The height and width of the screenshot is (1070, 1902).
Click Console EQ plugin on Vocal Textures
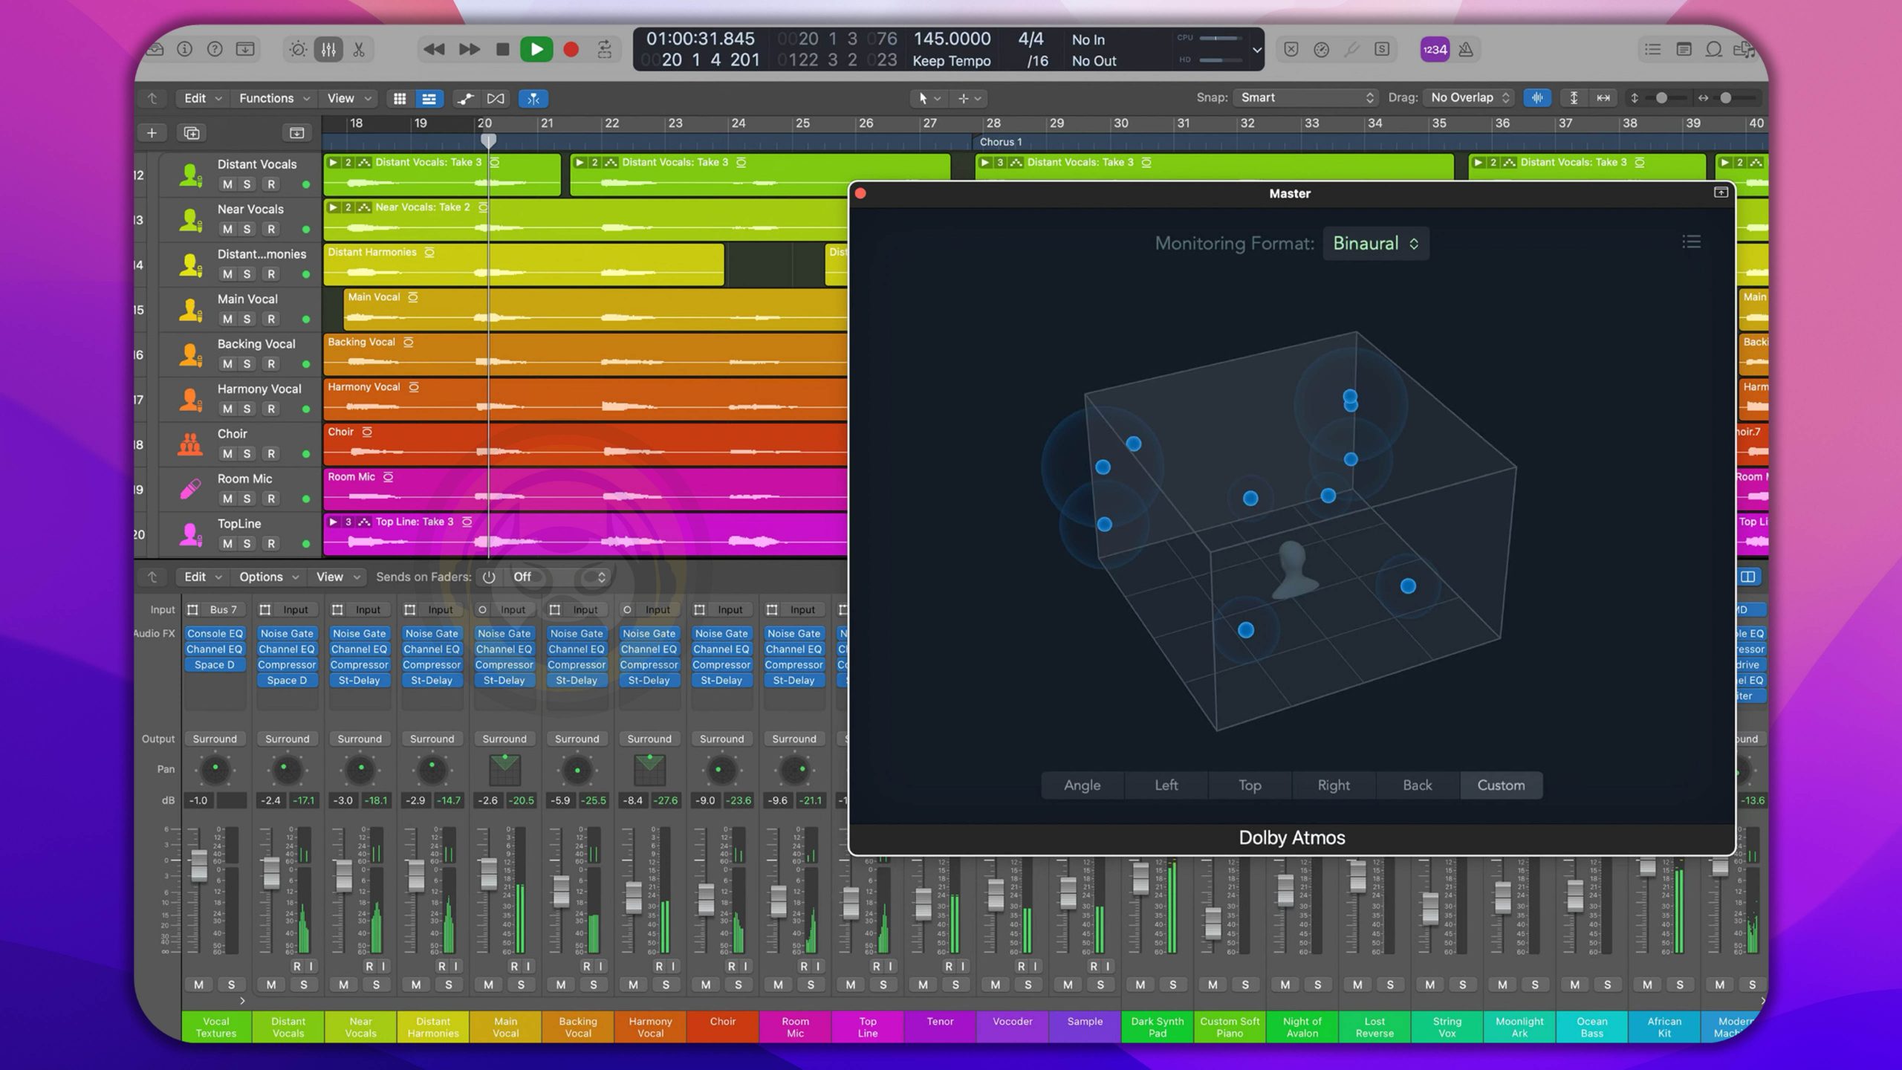(215, 633)
